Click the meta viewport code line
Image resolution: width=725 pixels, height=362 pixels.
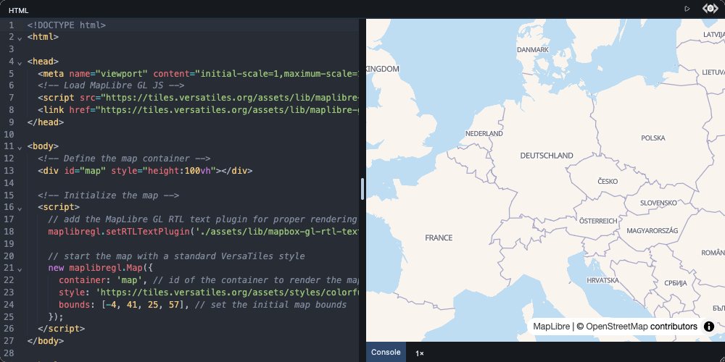[x=198, y=74]
